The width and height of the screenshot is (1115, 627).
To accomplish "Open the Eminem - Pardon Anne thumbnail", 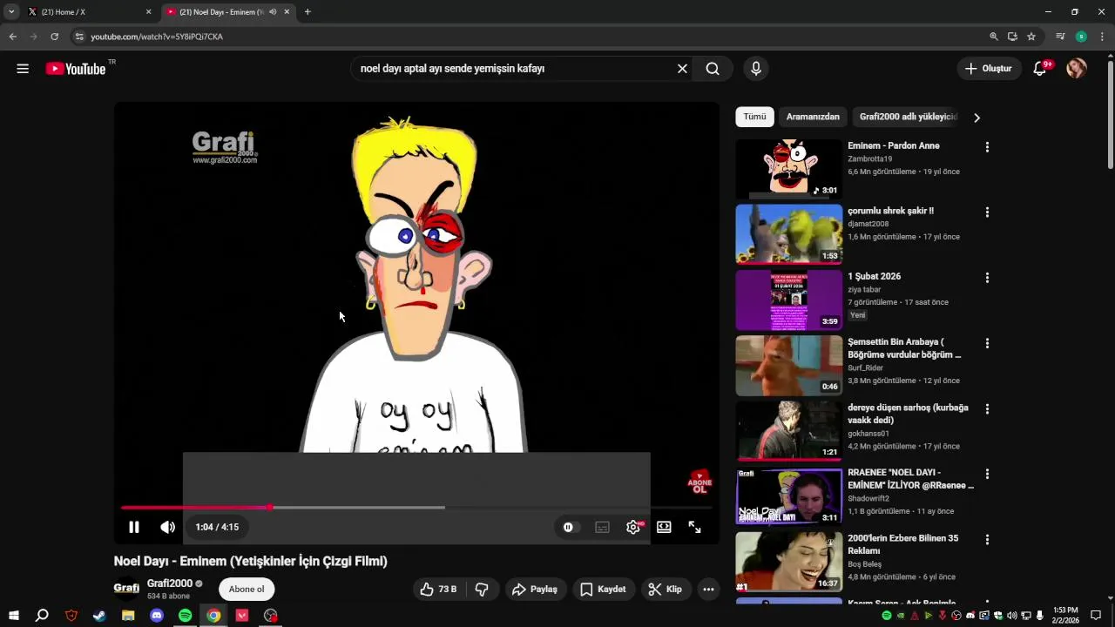I will click(789, 169).
